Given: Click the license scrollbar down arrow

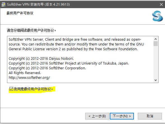Looking at the screenshot, I should click(x=155, y=80).
